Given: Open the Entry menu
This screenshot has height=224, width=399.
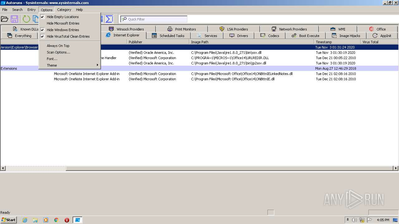Looking at the screenshot, I should point(31,10).
